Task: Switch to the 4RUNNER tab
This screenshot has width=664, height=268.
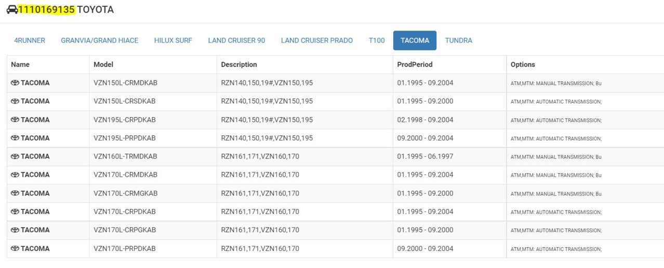Action: [30, 40]
